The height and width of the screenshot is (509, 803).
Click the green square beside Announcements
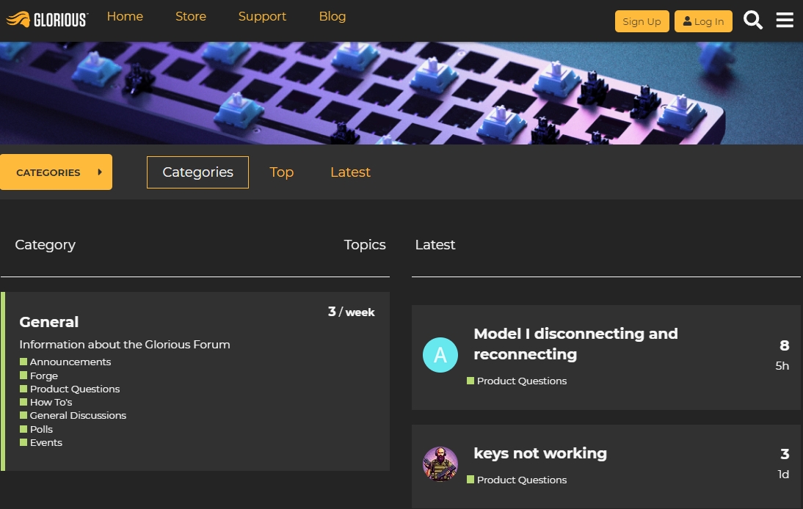pyautogui.click(x=23, y=362)
